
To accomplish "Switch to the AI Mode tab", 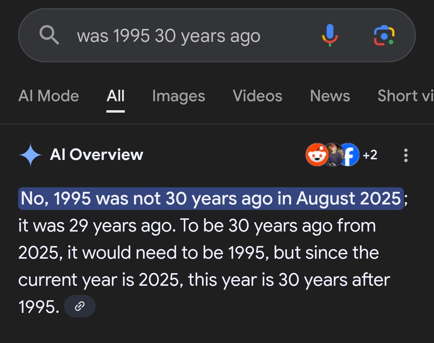I will 49,96.
